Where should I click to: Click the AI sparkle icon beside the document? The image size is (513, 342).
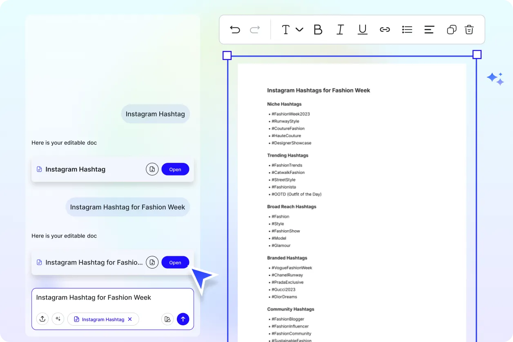(495, 78)
